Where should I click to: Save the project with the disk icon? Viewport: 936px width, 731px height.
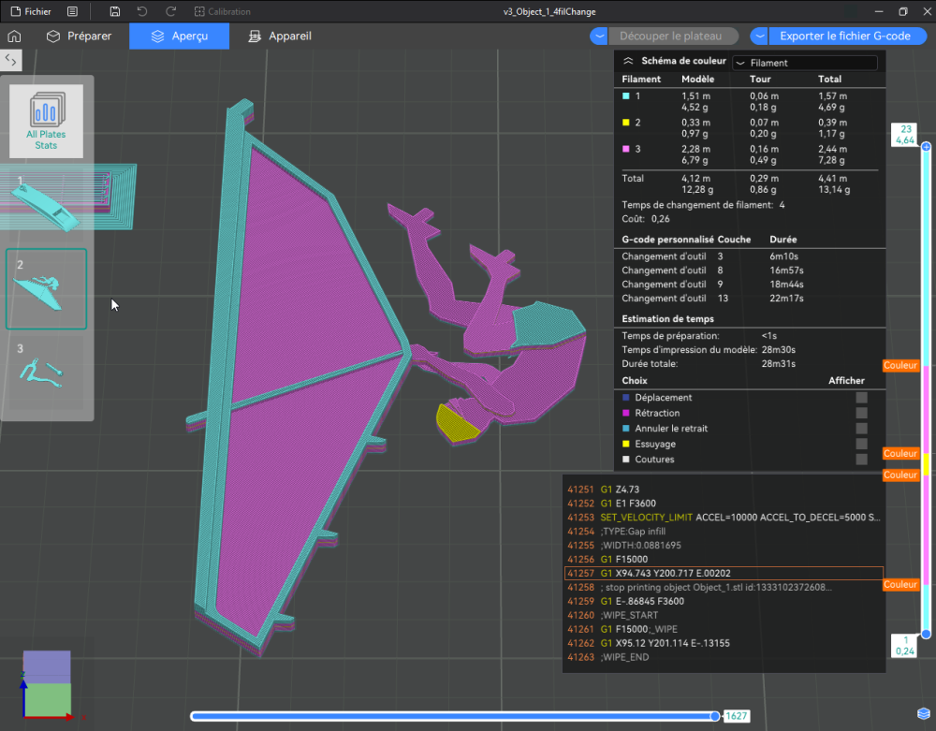(x=114, y=11)
